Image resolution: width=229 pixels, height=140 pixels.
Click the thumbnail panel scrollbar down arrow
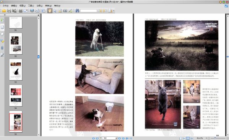[39, 135]
